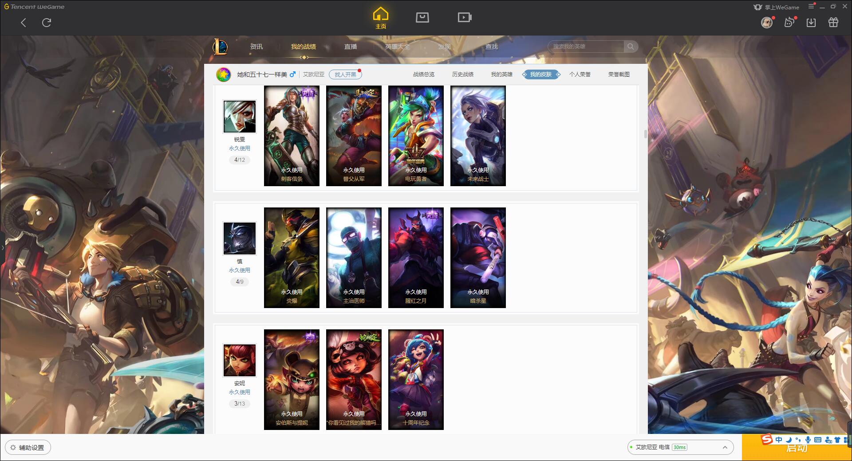852x461 pixels.
Task: Refresh the page with reload icon
Action: pos(47,23)
